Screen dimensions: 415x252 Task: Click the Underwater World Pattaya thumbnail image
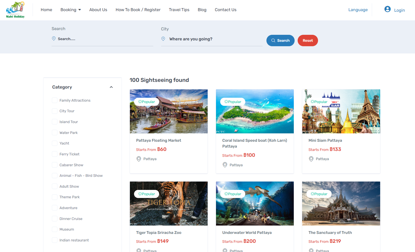pyautogui.click(x=254, y=203)
